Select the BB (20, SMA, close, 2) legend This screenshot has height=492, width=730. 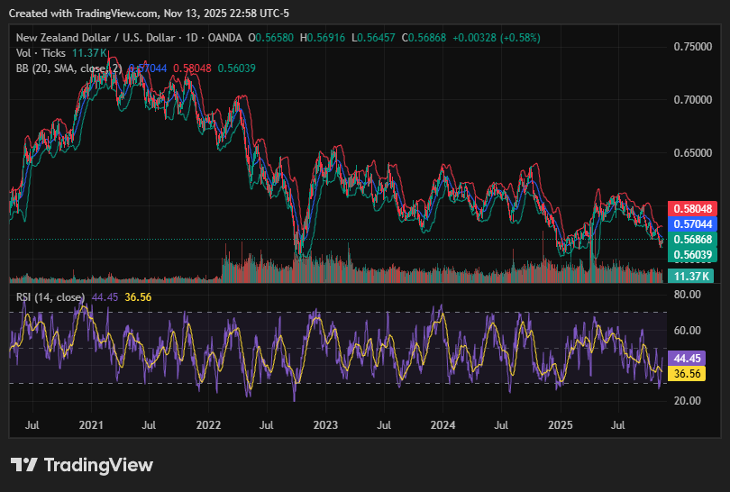pyautogui.click(x=68, y=68)
